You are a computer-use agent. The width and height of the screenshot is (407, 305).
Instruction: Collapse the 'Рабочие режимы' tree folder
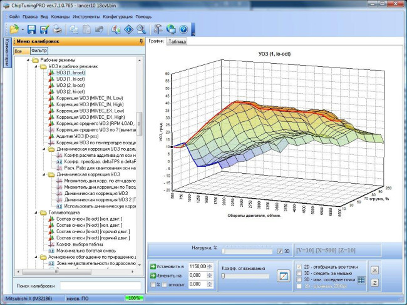pos(28,60)
